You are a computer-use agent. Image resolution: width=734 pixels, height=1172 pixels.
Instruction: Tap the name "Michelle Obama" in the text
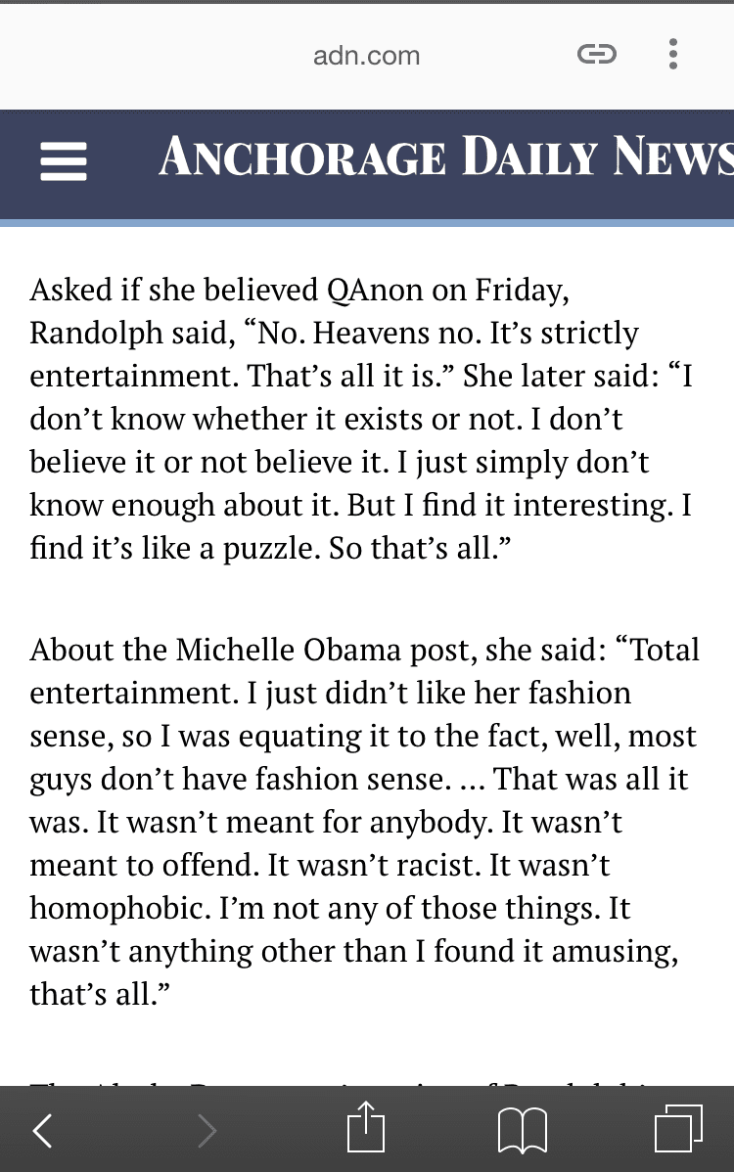(289, 651)
